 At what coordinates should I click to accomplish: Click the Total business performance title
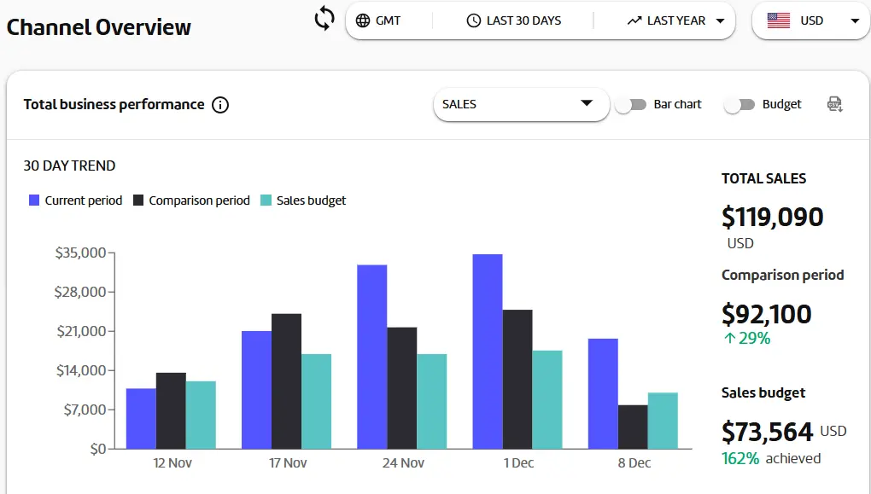(x=114, y=104)
